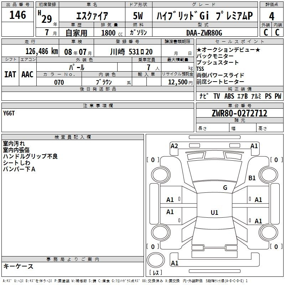Click car name エスクァイア
The height and width of the screenshot is (285, 285).
[x=92, y=16]
